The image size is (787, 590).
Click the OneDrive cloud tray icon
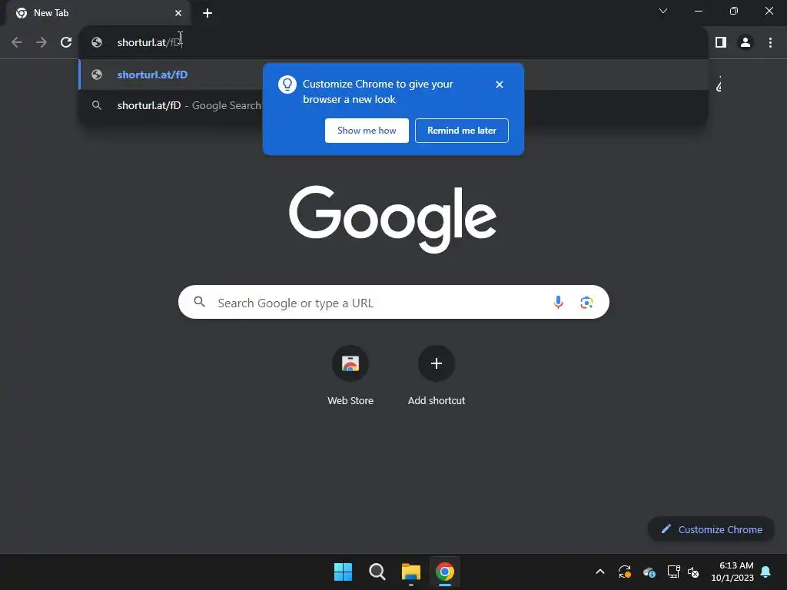coord(649,572)
